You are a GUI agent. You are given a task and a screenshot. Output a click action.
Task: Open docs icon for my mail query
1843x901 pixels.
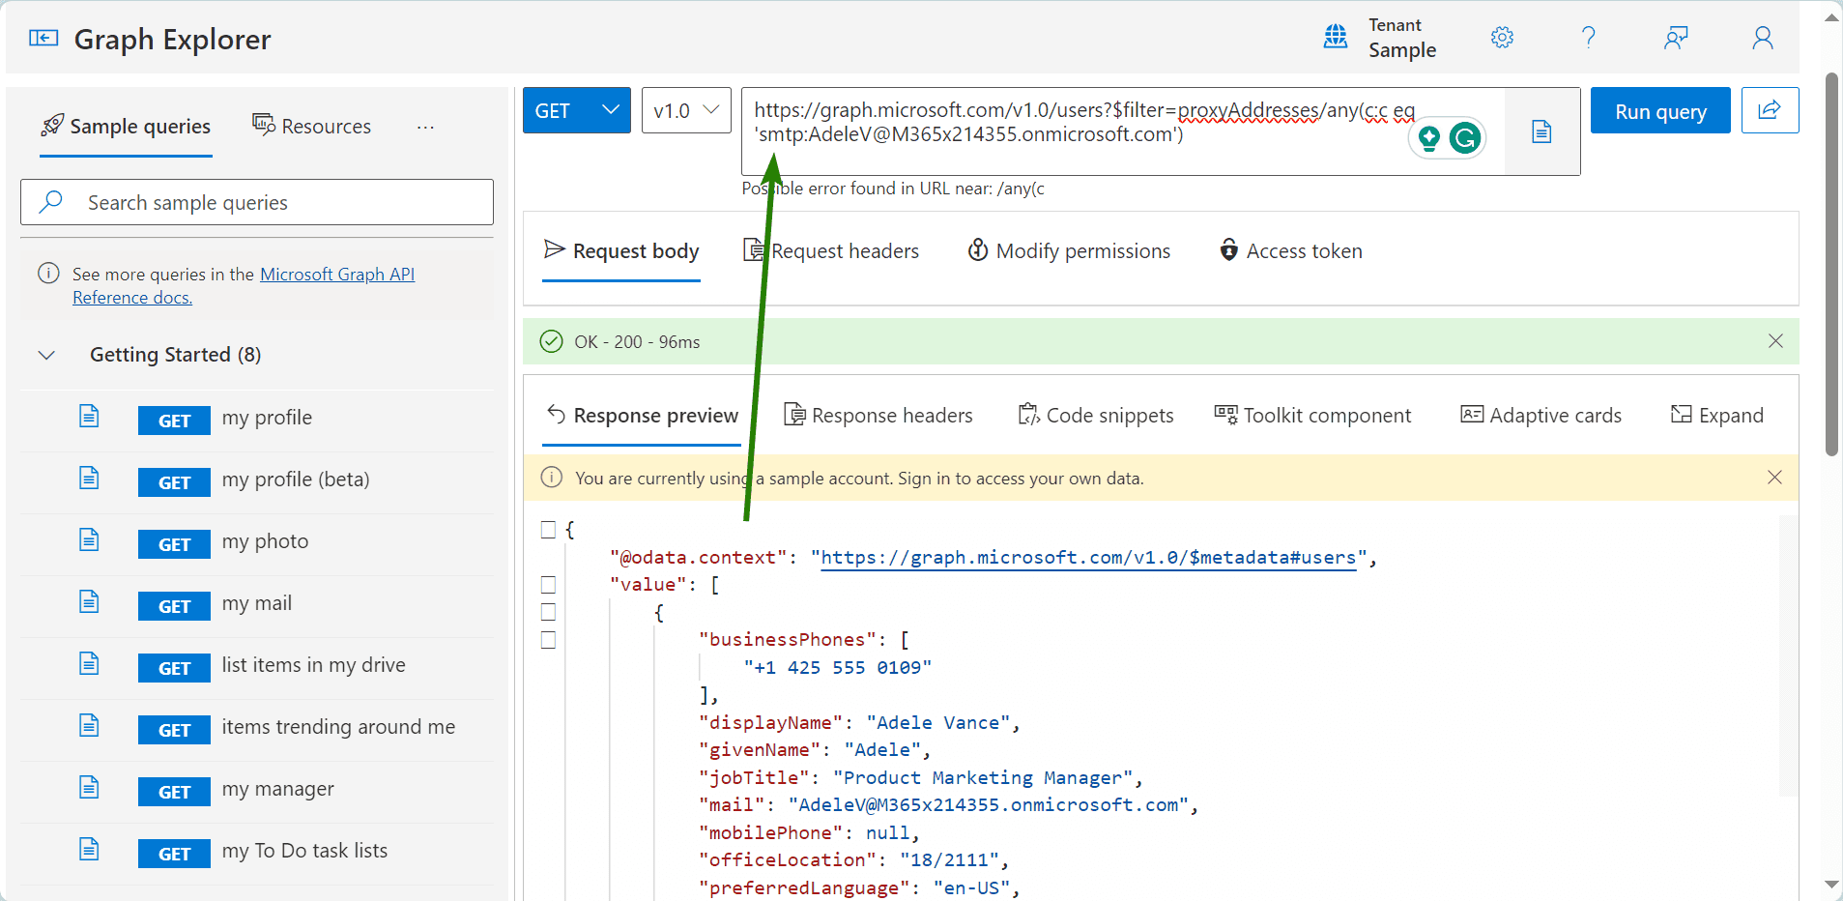pos(89,601)
